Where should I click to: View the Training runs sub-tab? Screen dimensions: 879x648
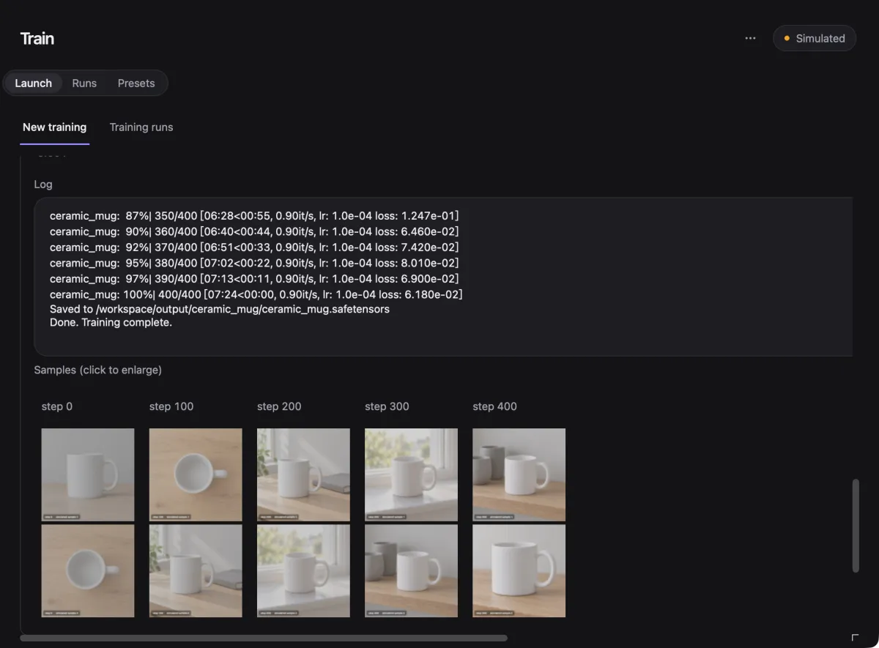pyautogui.click(x=141, y=127)
